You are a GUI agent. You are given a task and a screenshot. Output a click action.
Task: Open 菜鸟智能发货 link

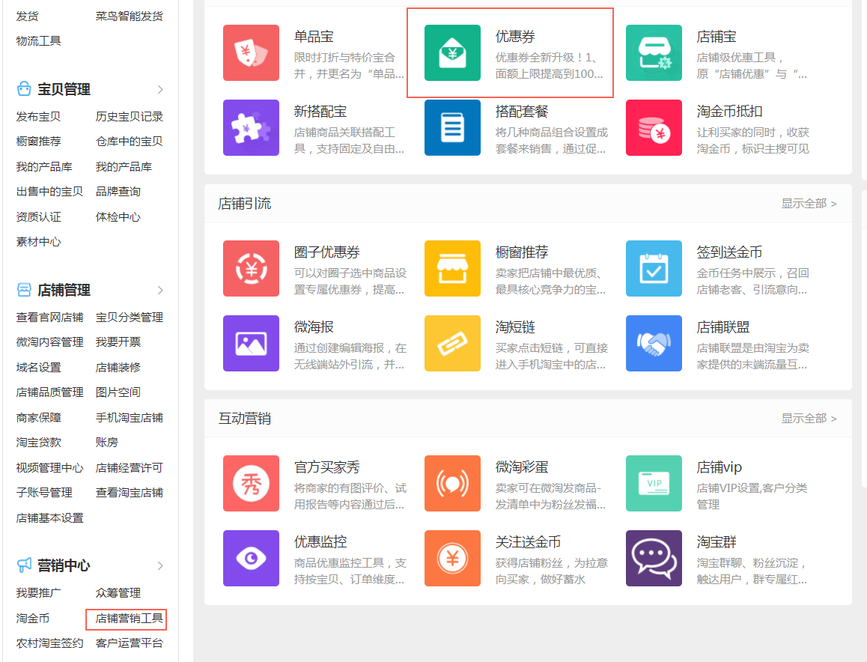[x=130, y=16]
